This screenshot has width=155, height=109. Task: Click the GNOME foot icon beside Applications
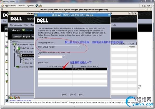pyautogui.click(x=2, y=6)
